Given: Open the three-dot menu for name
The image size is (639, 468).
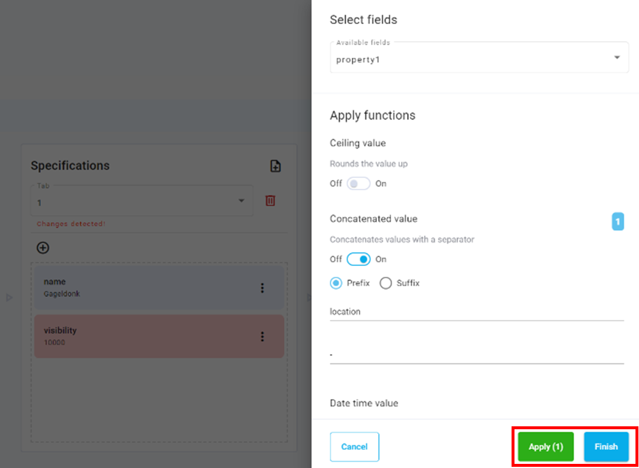Looking at the screenshot, I should tap(263, 288).
